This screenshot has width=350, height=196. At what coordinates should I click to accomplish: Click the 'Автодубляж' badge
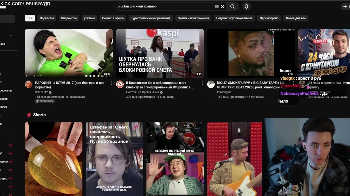45,101
